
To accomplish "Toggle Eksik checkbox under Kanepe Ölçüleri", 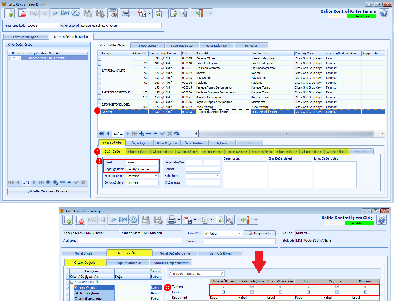I will click(224, 292).
